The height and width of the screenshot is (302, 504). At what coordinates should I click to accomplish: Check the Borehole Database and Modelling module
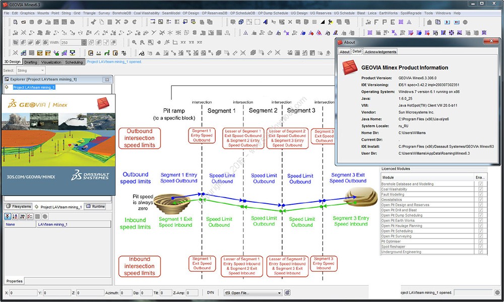[480, 184]
